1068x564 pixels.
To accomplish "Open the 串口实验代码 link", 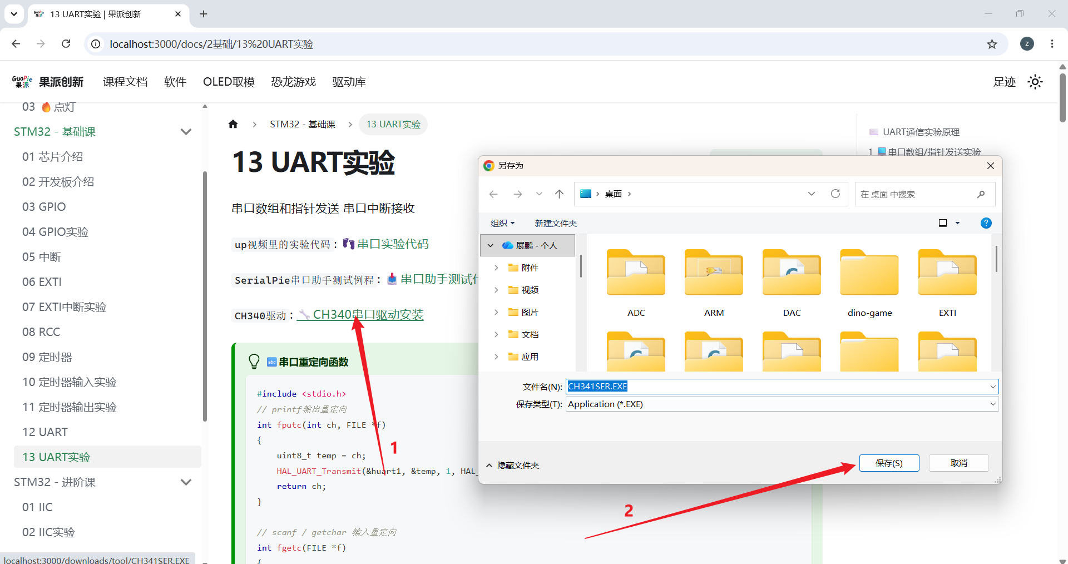I will pyautogui.click(x=386, y=244).
